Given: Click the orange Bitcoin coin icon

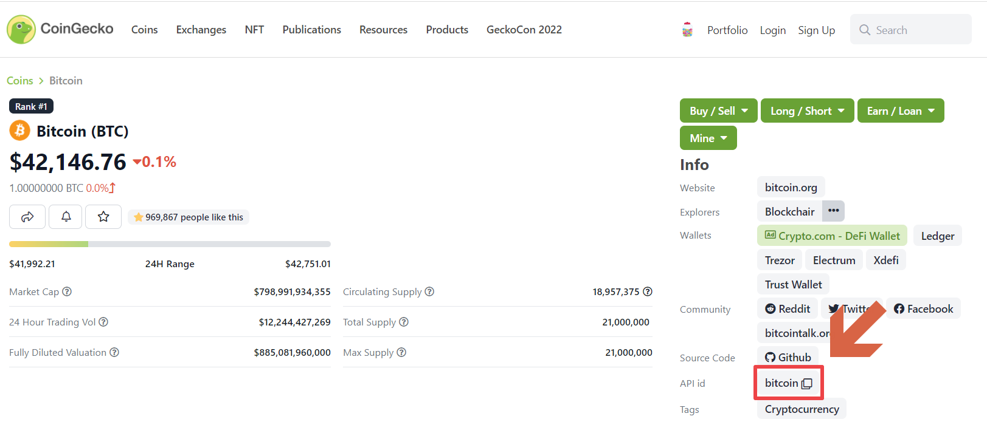Looking at the screenshot, I should 19,131.
